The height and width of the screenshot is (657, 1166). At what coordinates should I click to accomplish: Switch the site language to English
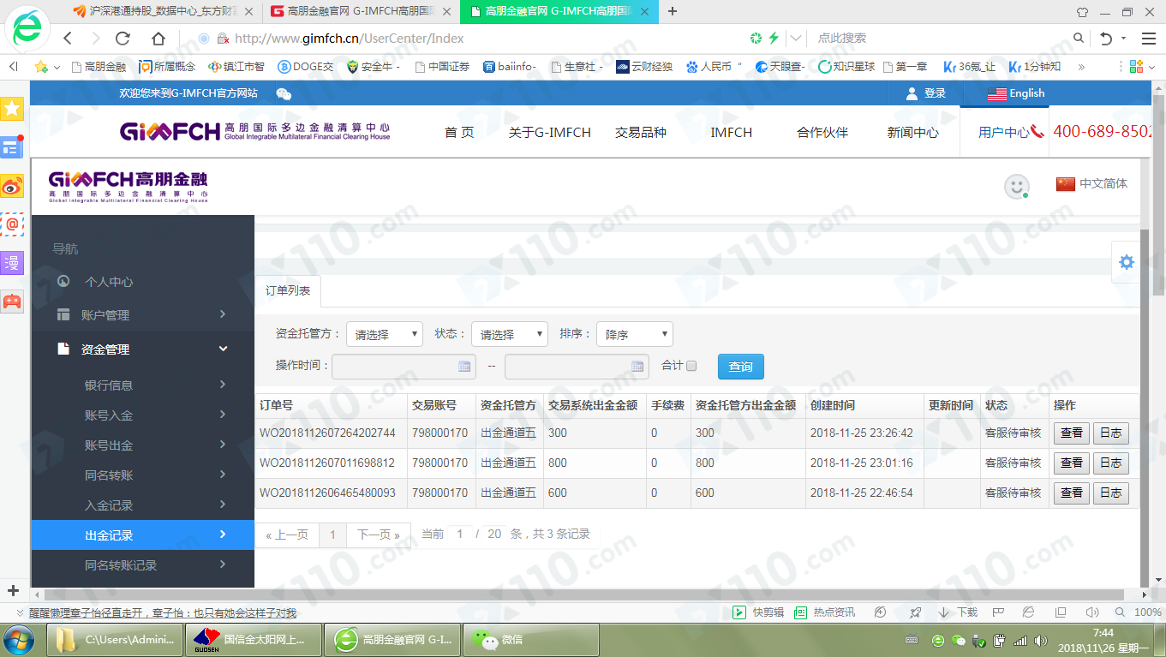[1016, 93]
